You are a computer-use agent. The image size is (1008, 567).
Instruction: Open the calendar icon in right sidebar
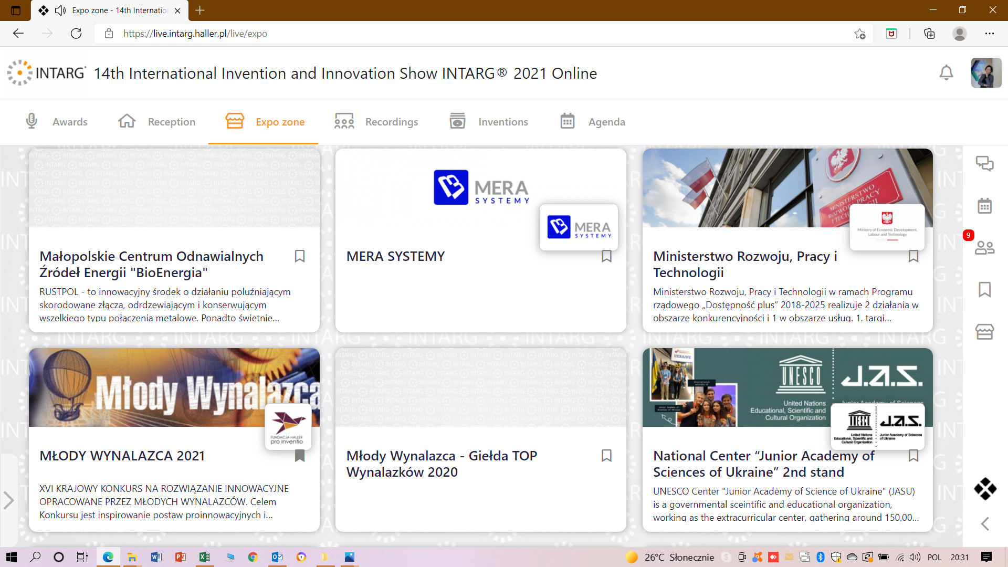[x=984, y=206]
